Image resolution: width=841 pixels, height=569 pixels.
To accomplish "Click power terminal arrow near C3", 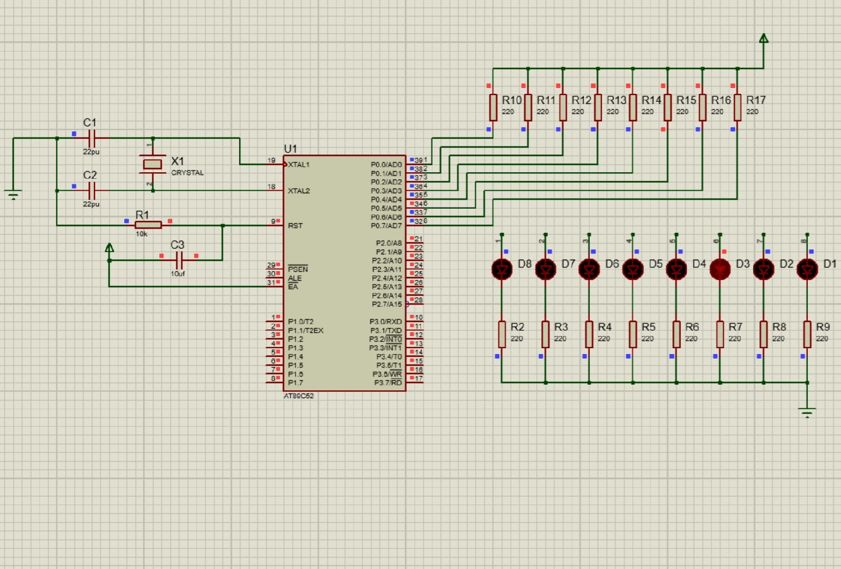I will 110,247.
